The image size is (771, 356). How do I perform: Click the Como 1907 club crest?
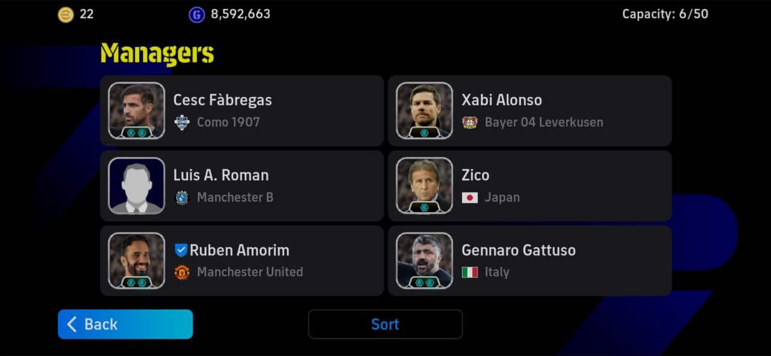[182, 122]
